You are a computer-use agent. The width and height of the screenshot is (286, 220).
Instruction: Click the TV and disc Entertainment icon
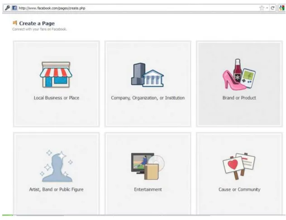click(x=148, y=166)
